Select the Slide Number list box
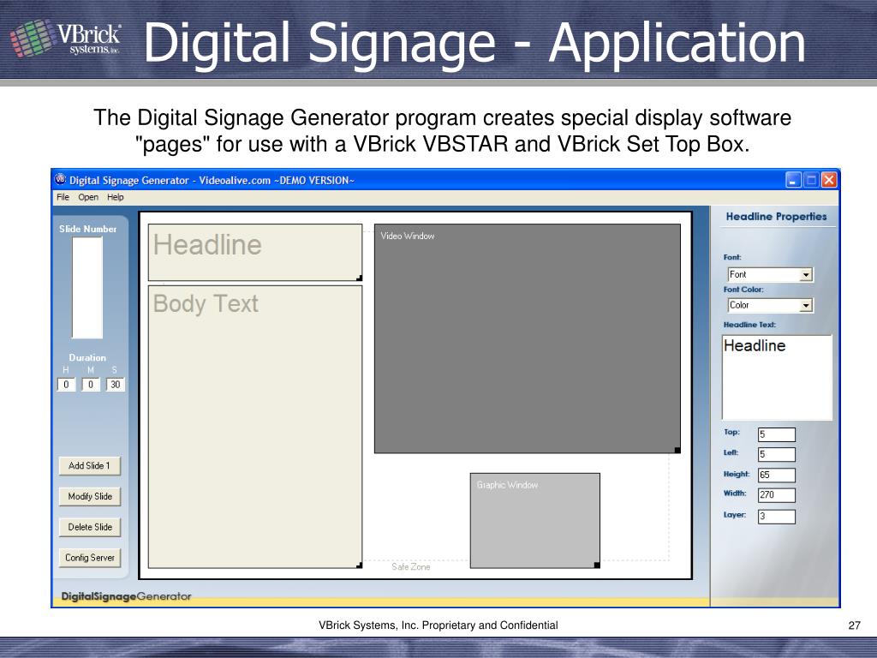The image size is (877, 658). pos(87,288)
